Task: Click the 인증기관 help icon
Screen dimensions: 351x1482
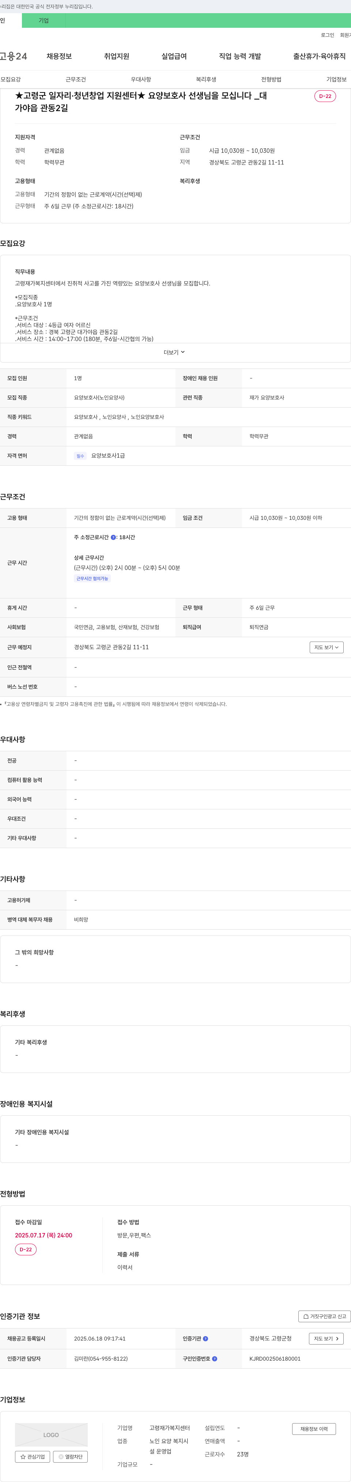Action: tap(205, 1339)
